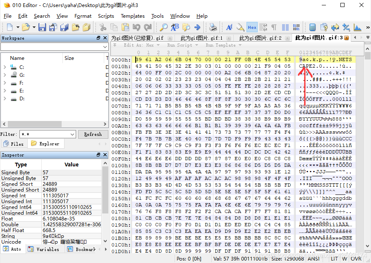Expand the C: drive node
Image resolution: width=371 pixels, height=263 pixels.
click(x=5, y=67)
